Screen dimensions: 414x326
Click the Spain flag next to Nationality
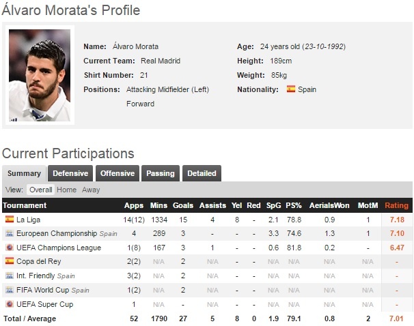point(291,89)
